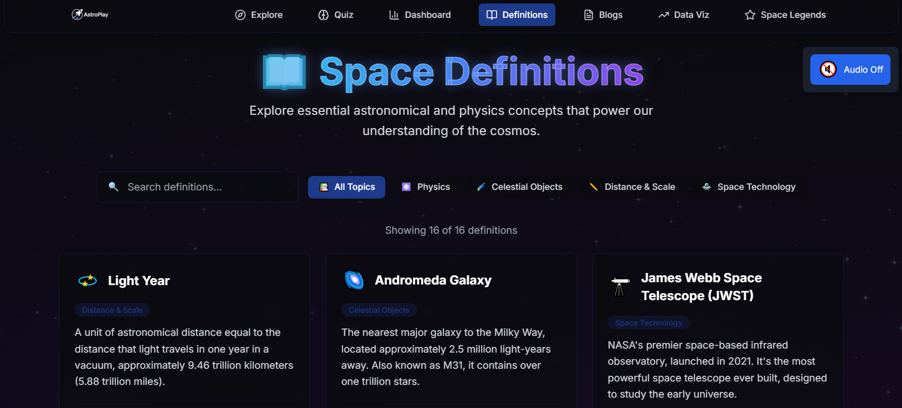This screenshot has height=408, width=902.
Task: Click the Light Year description text
Action: pyautogui.click(x=184, y=357)
